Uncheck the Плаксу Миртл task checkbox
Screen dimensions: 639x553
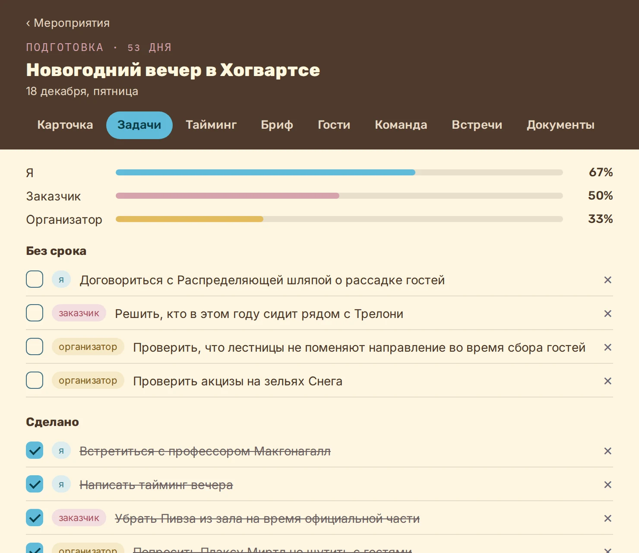(x=35, y=548)
